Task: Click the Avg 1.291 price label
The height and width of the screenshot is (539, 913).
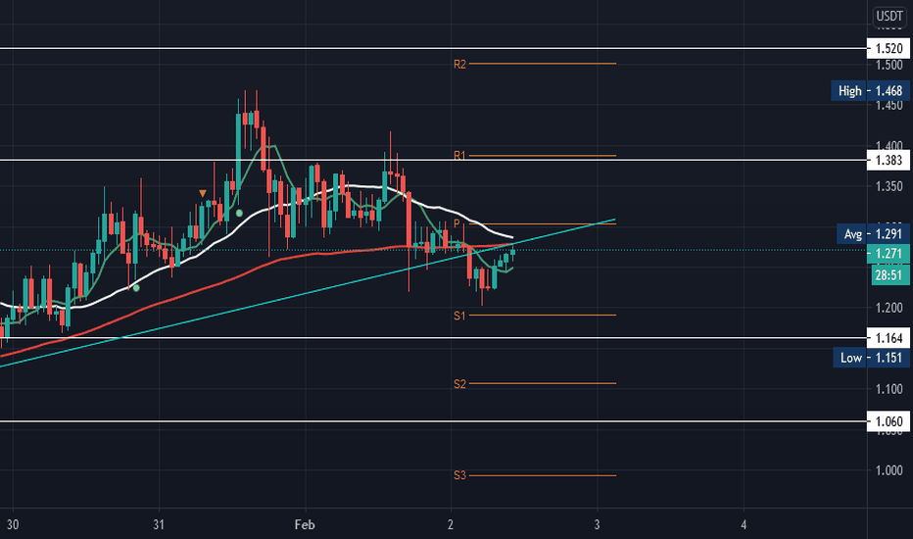Action: [873, 234]
